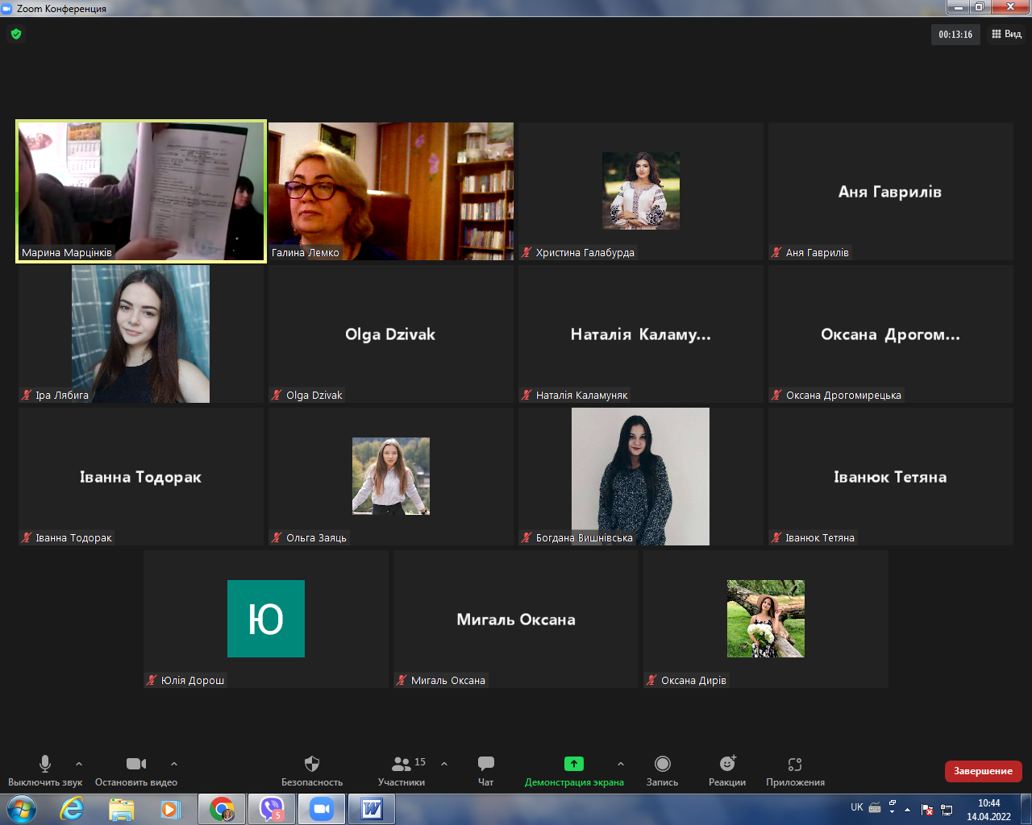This screenshot has width=1032, height=825.
Task: Open the Чат chat panel
Action: click(x=485, y=770)
